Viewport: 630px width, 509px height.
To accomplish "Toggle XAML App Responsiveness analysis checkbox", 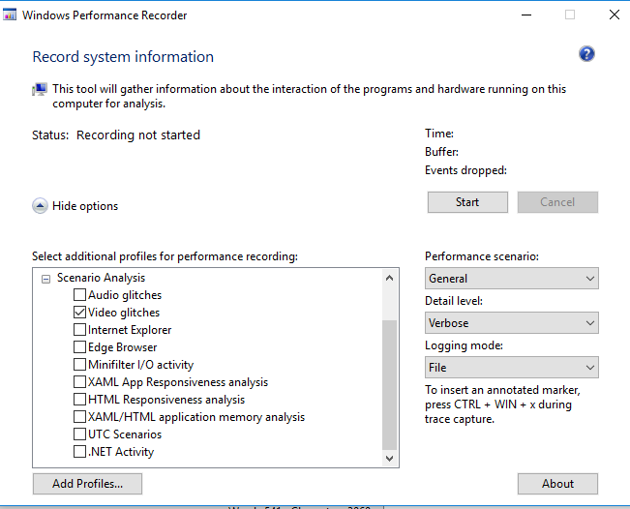I will click(x=79, y=381).
